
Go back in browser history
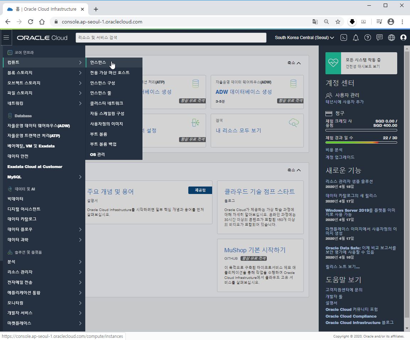8,22
